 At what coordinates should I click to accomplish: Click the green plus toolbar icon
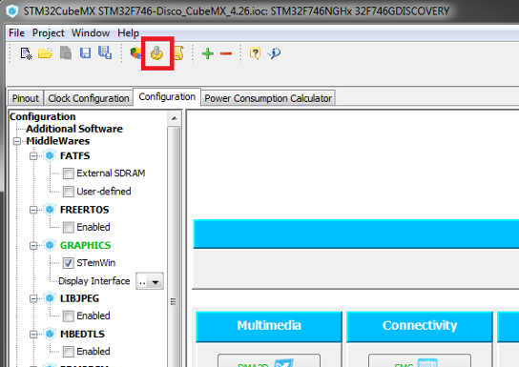pos(208,53)
